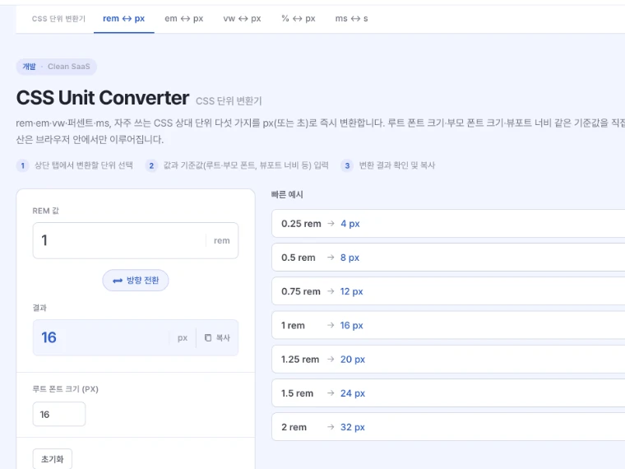Click the 방향 전환 swap button
The width and height of the screenshot is (625, 469).
pyautogui.click(x=136, y=281)
